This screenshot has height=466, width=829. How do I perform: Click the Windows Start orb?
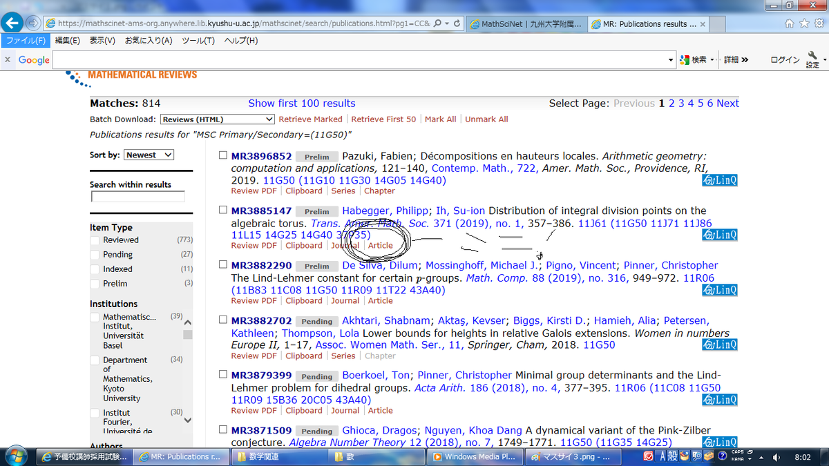tap(15, 456)
